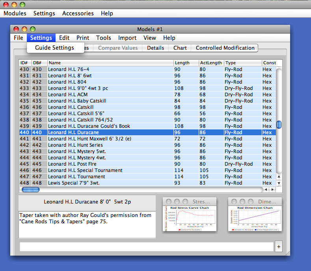Image resolution: width=311 pixels, height=271 pixels.
Task: Select row Leonard H.L Special Tournament
Action: (x=147, y=170)
